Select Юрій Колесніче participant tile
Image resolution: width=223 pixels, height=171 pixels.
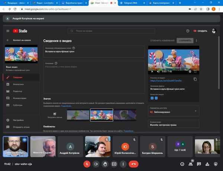(125, 147)
